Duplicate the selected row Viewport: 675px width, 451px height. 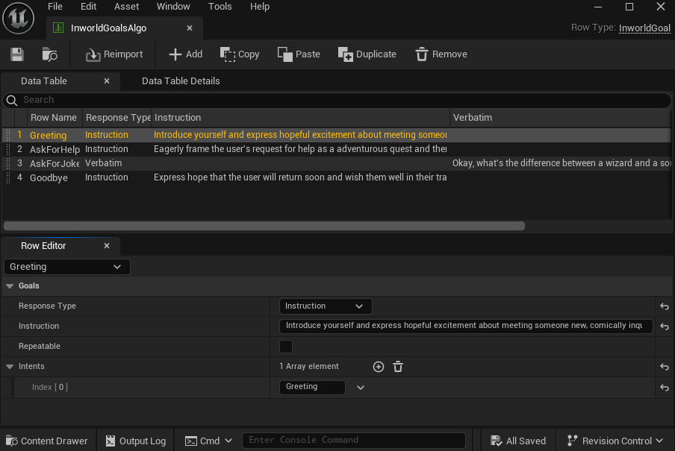[x=367, y=54]
